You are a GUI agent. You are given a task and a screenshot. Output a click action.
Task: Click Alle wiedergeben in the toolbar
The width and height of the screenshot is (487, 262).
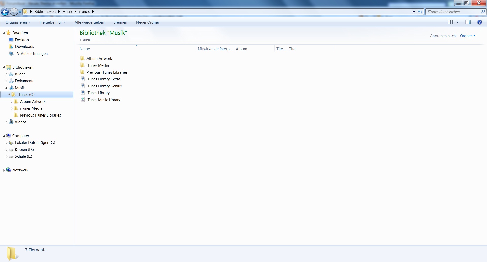pos(89,22)
